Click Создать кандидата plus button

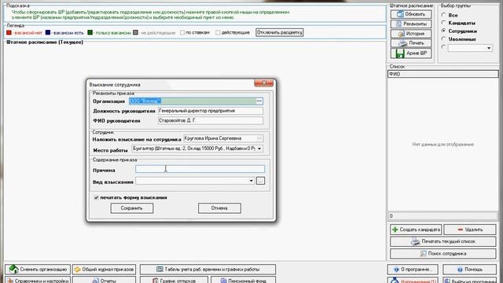pos(416,230)
